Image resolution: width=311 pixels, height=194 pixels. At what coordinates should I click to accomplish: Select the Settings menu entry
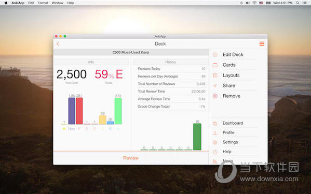point(231,142)
